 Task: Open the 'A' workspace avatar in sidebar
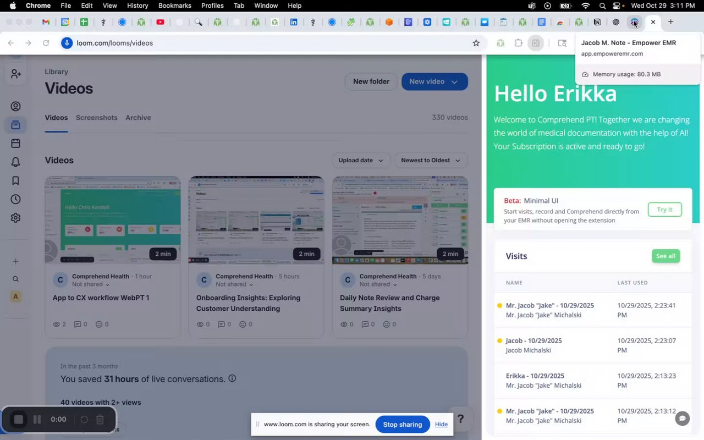[x=15, y=297]
